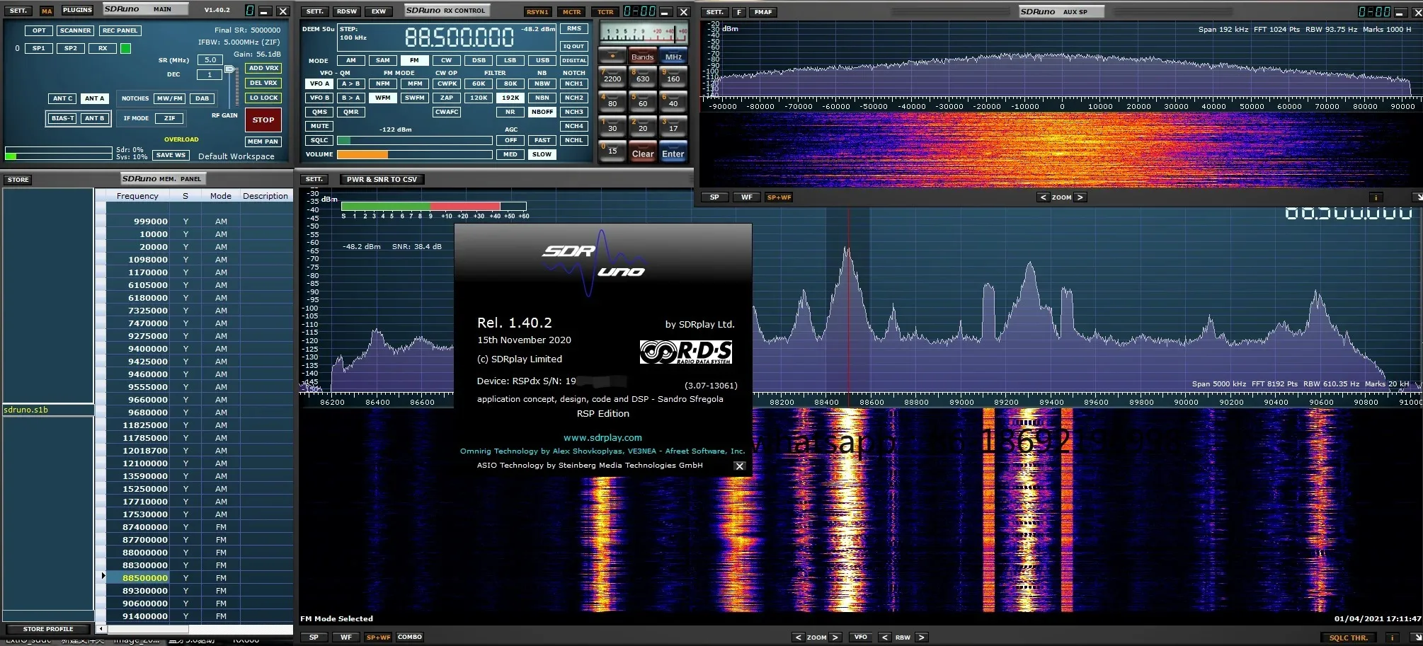The width and height of the screenshot is (1423, 646).
Task: Adjust the orange VOLUME slider bar
Action: pyautogui.click(x=362, y=154)
